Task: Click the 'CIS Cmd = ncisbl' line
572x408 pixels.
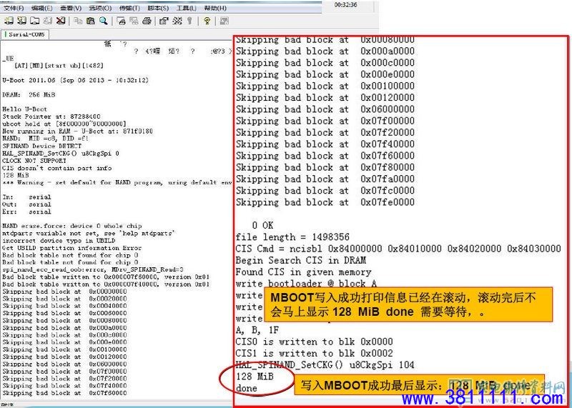Action: coord(398,249)
